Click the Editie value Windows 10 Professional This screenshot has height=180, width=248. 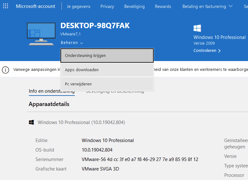point(108,140)
